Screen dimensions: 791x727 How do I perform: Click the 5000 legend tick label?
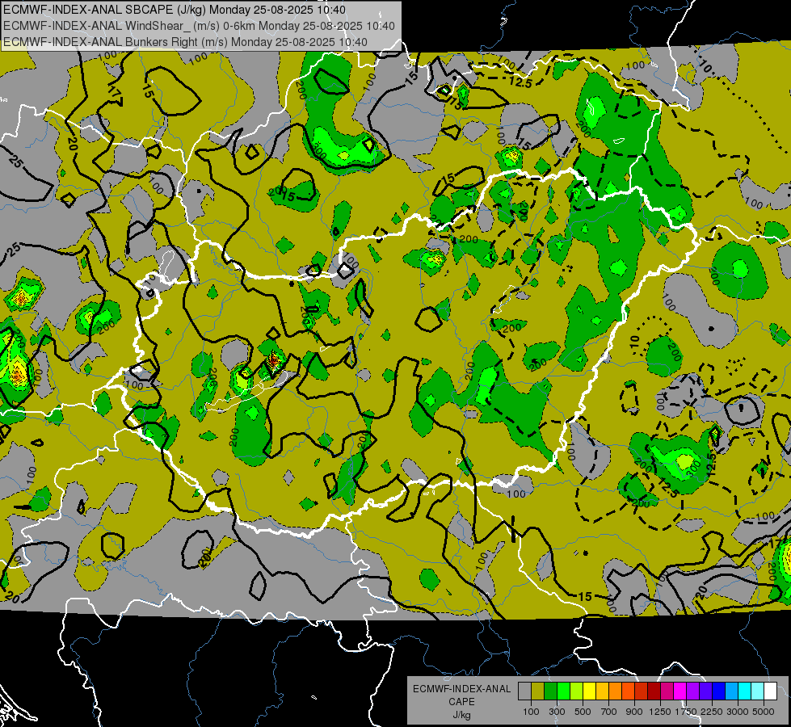click(764, 712)
